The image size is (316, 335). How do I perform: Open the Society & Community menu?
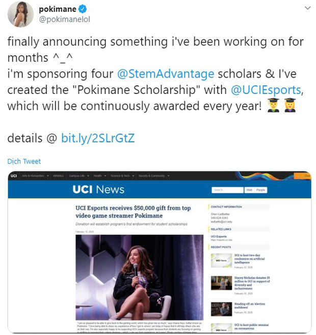pos(151,176)
